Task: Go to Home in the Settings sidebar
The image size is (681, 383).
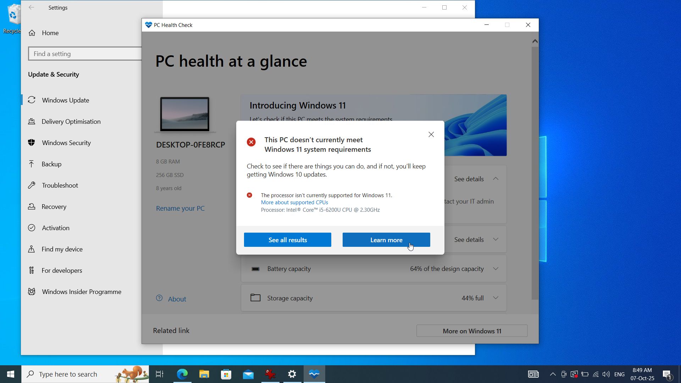Action: pyautogui.click(x=50, y=33)
